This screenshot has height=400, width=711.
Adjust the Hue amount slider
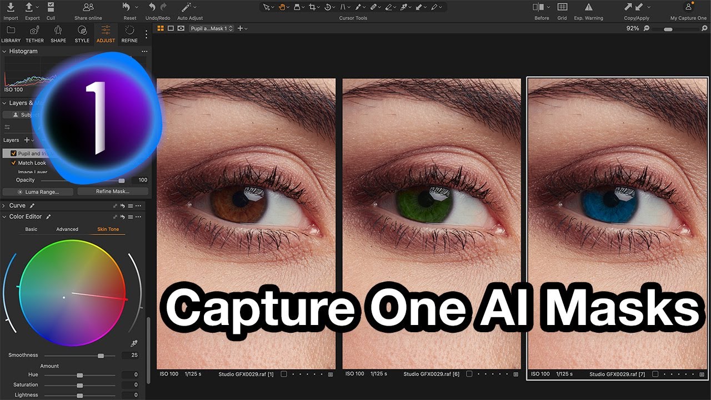pos(80,375)
